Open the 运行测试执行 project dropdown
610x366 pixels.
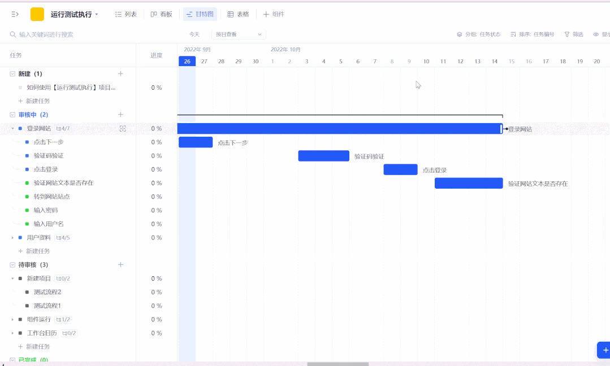(98, 14)
